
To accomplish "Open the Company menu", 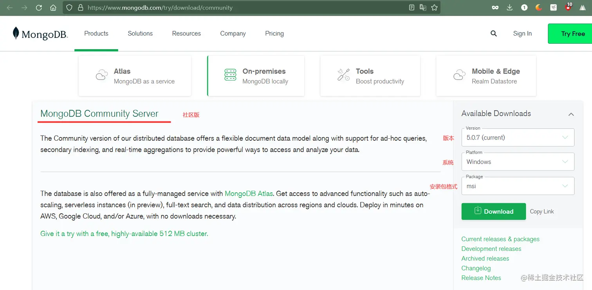I will pyautogui.click(x=233, y=34).
